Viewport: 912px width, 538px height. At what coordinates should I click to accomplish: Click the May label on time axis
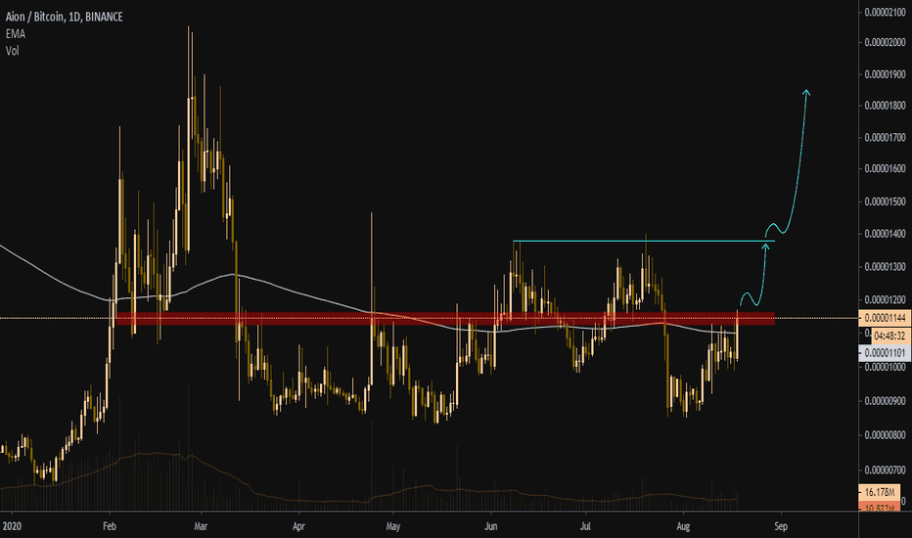393,526
